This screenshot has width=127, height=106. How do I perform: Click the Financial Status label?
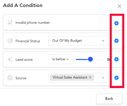(28, 41)
